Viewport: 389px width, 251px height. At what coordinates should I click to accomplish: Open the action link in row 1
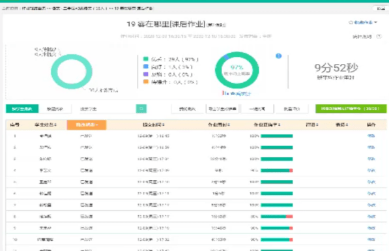pos(371,136)
